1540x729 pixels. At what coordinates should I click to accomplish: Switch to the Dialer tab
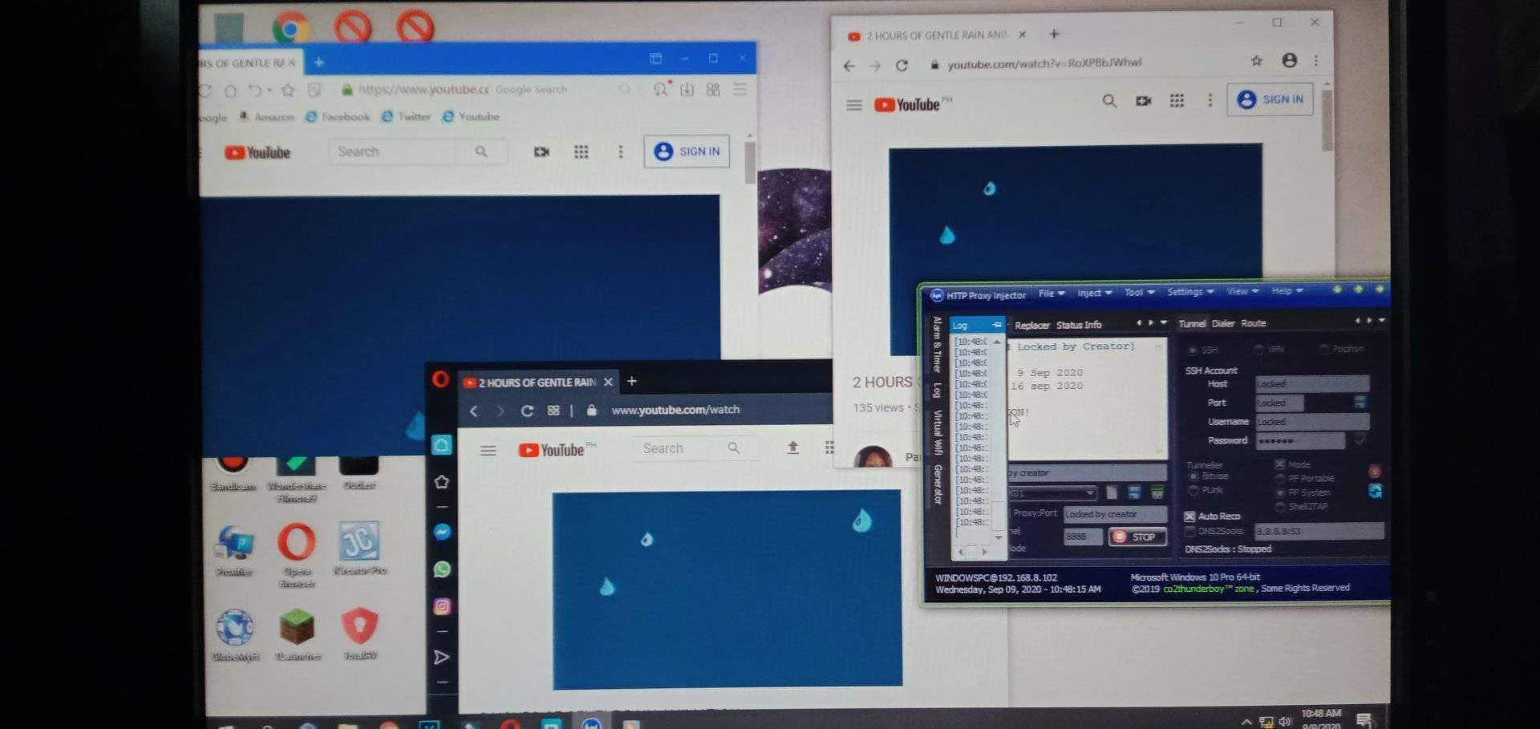tap(1223, 324)
